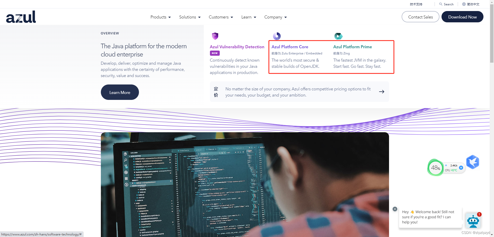Click the pricing banner arrow icon
Screen dimensions: 494x237
point(382,92)
